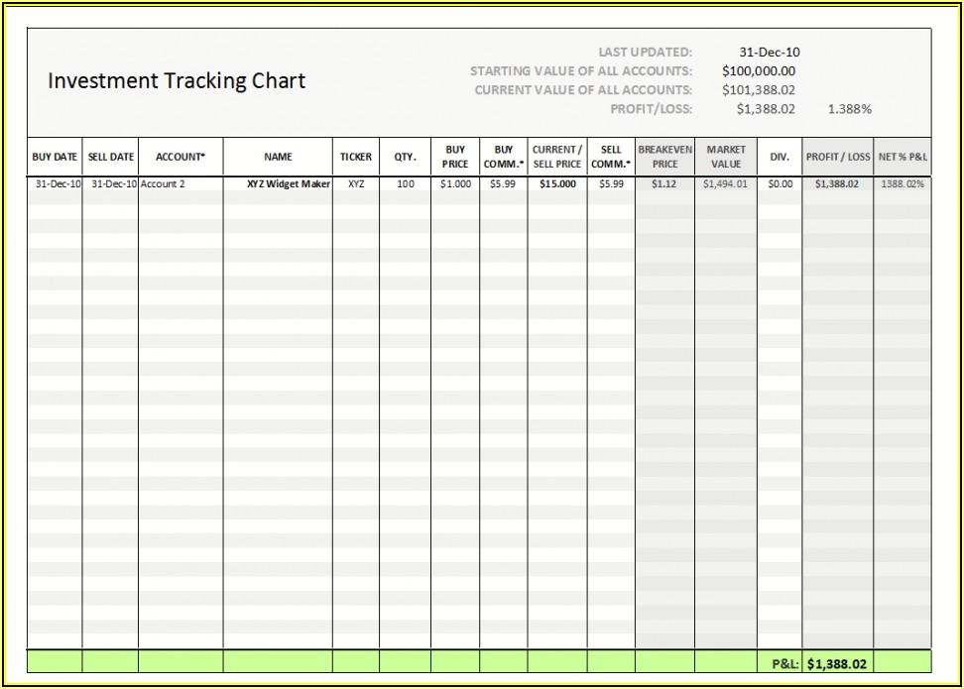964x689 pixels.
Task: Select the SELL DATE column header
Action: 110,157
